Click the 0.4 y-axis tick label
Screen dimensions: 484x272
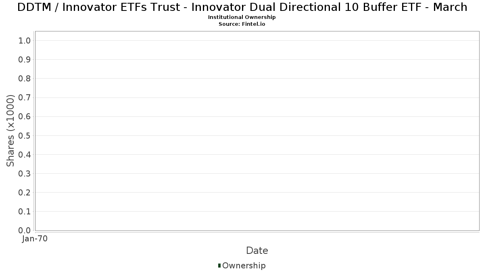coord(25,154)
